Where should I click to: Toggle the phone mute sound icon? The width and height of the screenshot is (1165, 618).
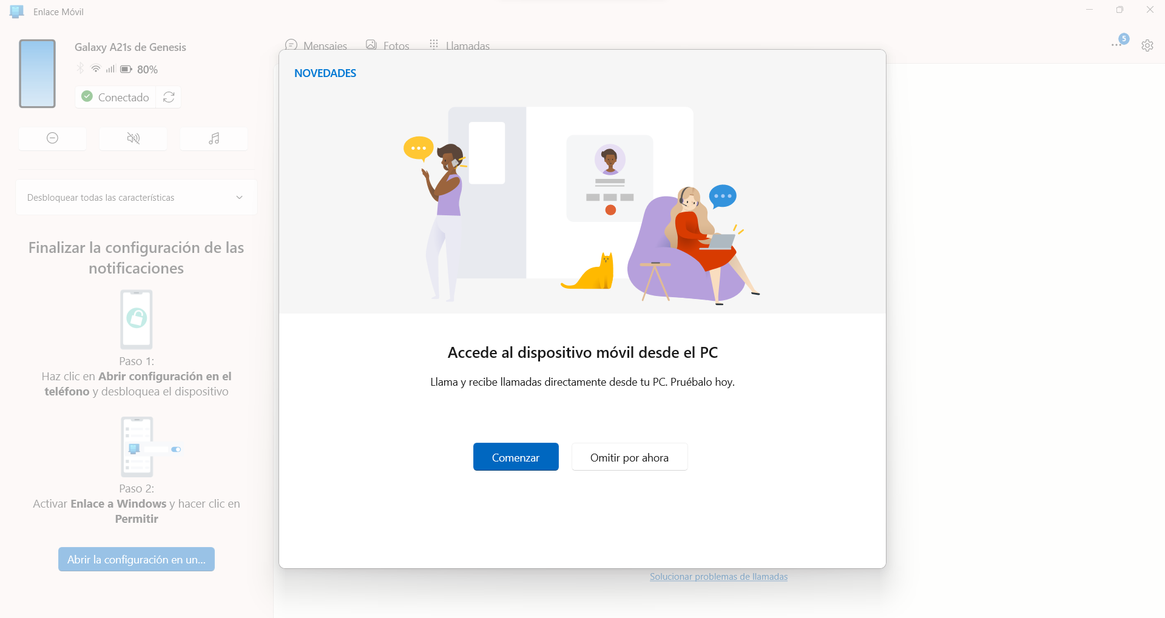(x=133, y=138)
